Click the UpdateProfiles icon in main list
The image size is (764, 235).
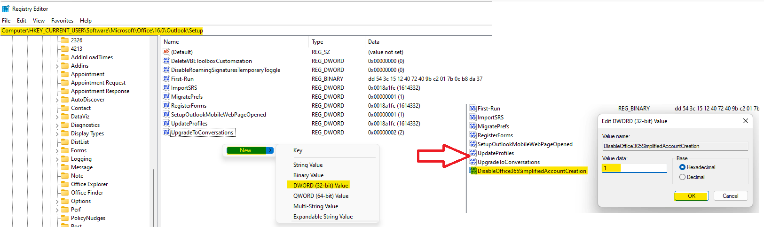[166, 123]
